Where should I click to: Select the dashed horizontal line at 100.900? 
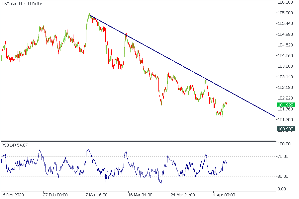click(100, 129)
